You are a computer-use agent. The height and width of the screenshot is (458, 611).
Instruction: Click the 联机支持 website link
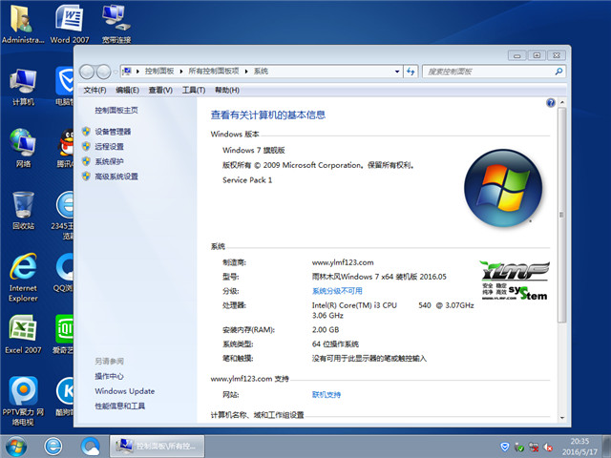click(326, 394)
